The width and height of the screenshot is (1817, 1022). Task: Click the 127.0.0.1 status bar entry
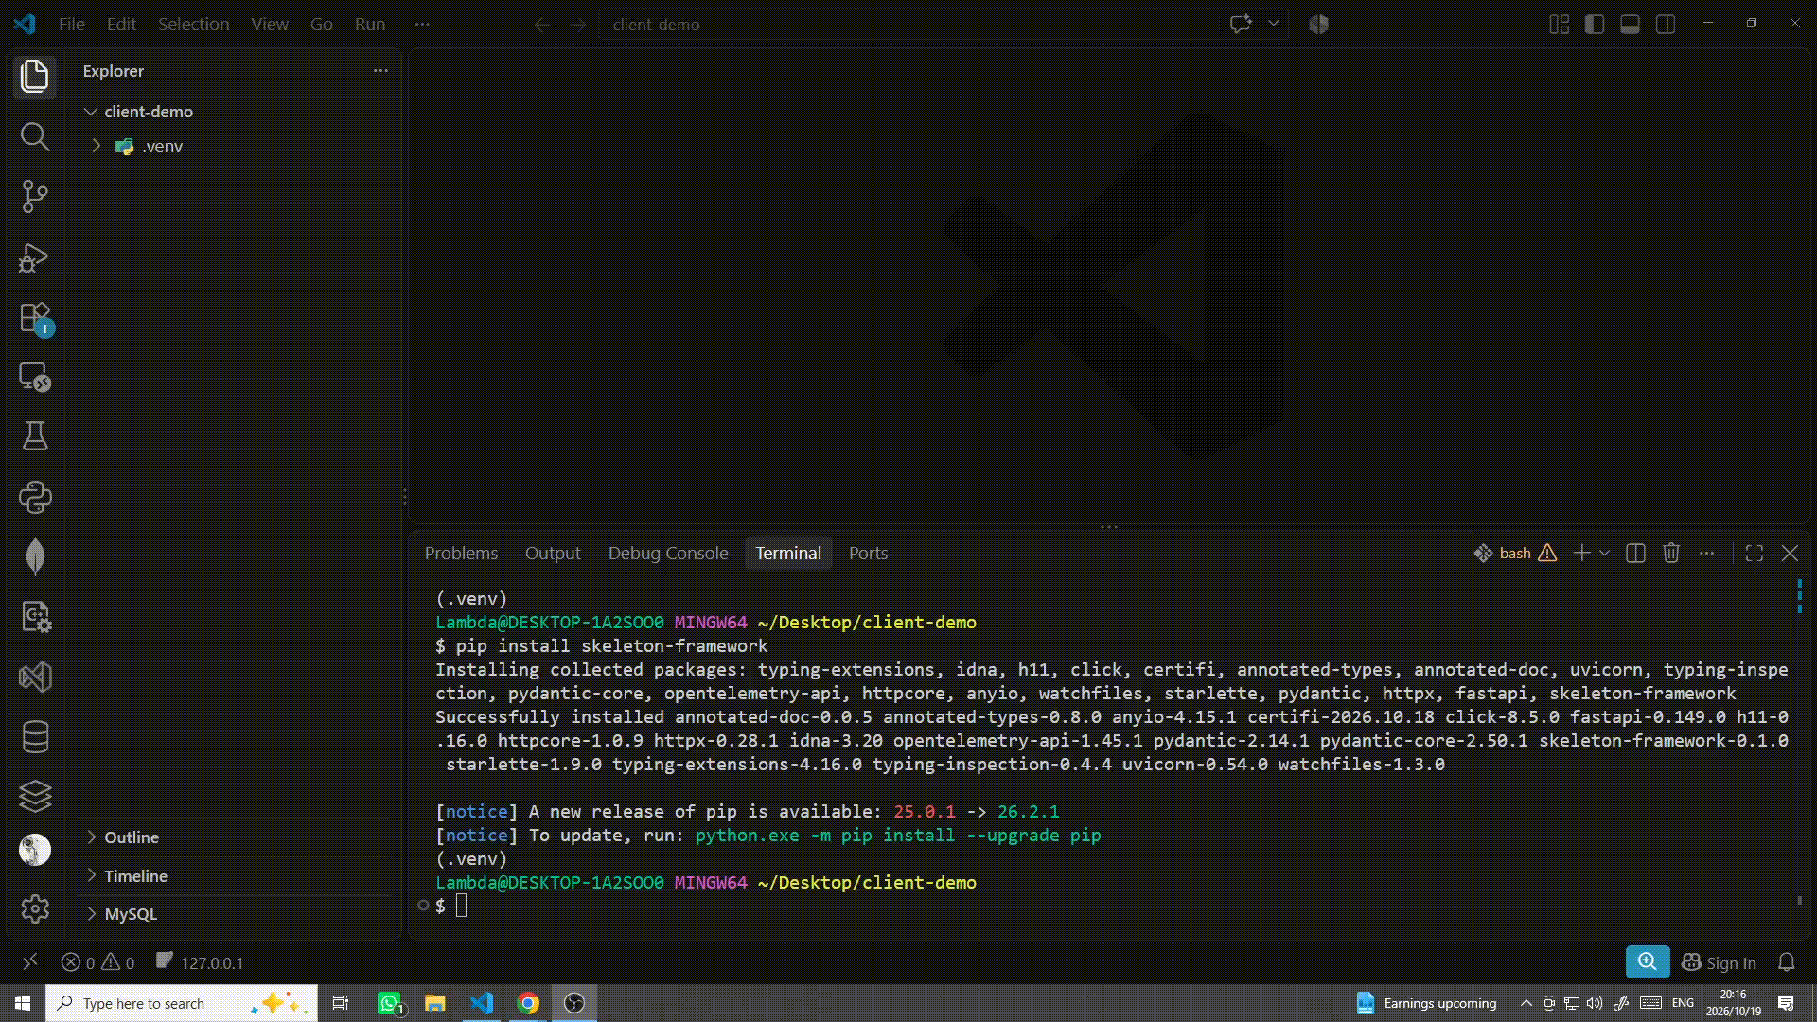pyautogui.click(x=200, y=963)
